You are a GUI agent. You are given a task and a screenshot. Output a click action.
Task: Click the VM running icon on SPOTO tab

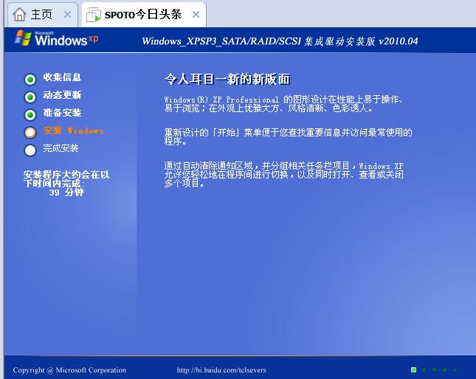[93, 15]
